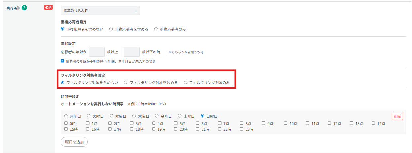The width and height of the screenshot is (412, 153).
Task: Select 土曜日 day radio button
Action: pyautogui.click(x=180, y=116)
